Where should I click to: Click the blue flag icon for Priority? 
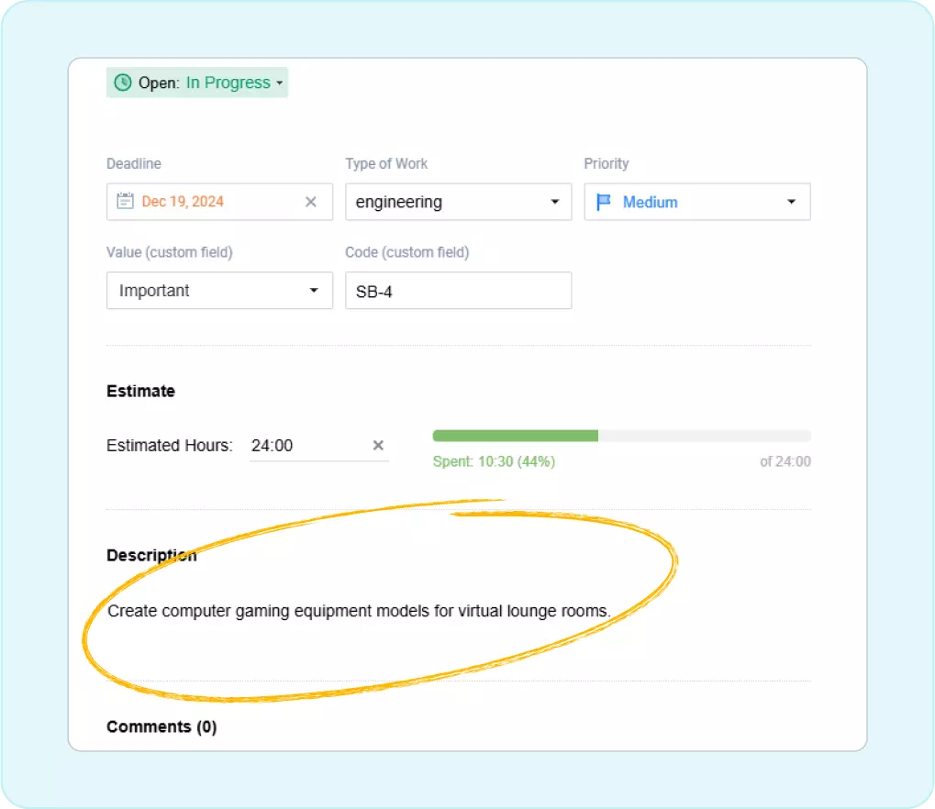[x=605, y=202]
